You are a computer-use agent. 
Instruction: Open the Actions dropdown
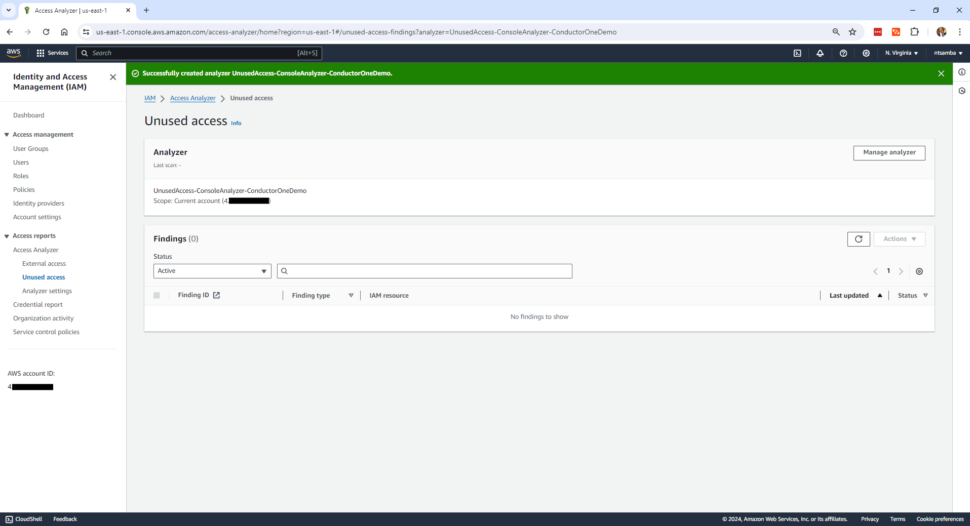pyautogui.click(x=899, y=238)
